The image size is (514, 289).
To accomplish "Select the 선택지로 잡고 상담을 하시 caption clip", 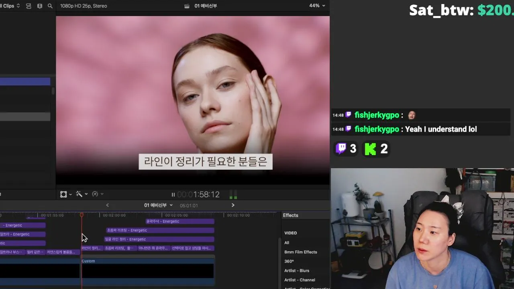I will (x=193, y=248).
